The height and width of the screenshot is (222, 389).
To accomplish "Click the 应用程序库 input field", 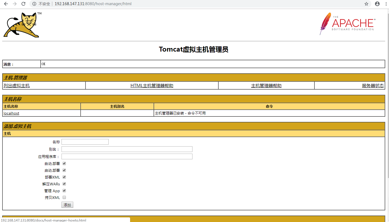I will [127, 156].
